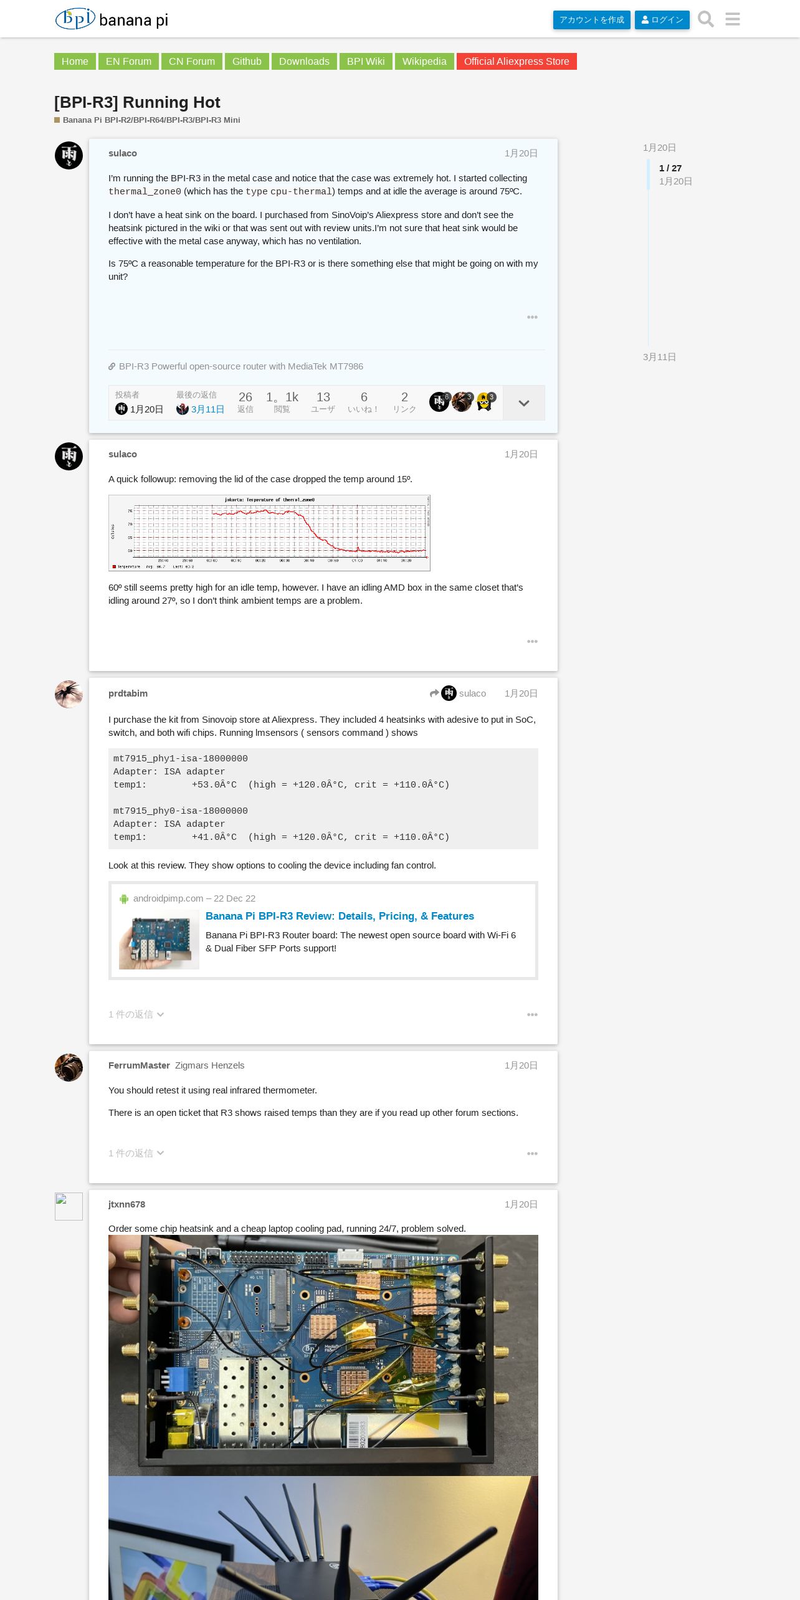Screen dimensions: 800x1600
Task: Open the Banana Pi BPI-R3 Review link
Action: click(x=340, y=916)
